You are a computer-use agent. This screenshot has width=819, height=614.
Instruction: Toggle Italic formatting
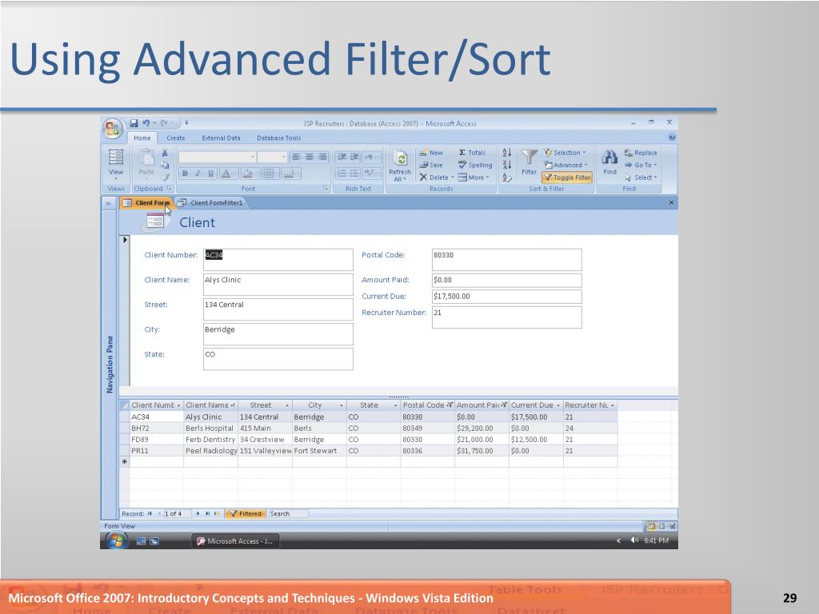pyautogui.click(x=198, y=173)
